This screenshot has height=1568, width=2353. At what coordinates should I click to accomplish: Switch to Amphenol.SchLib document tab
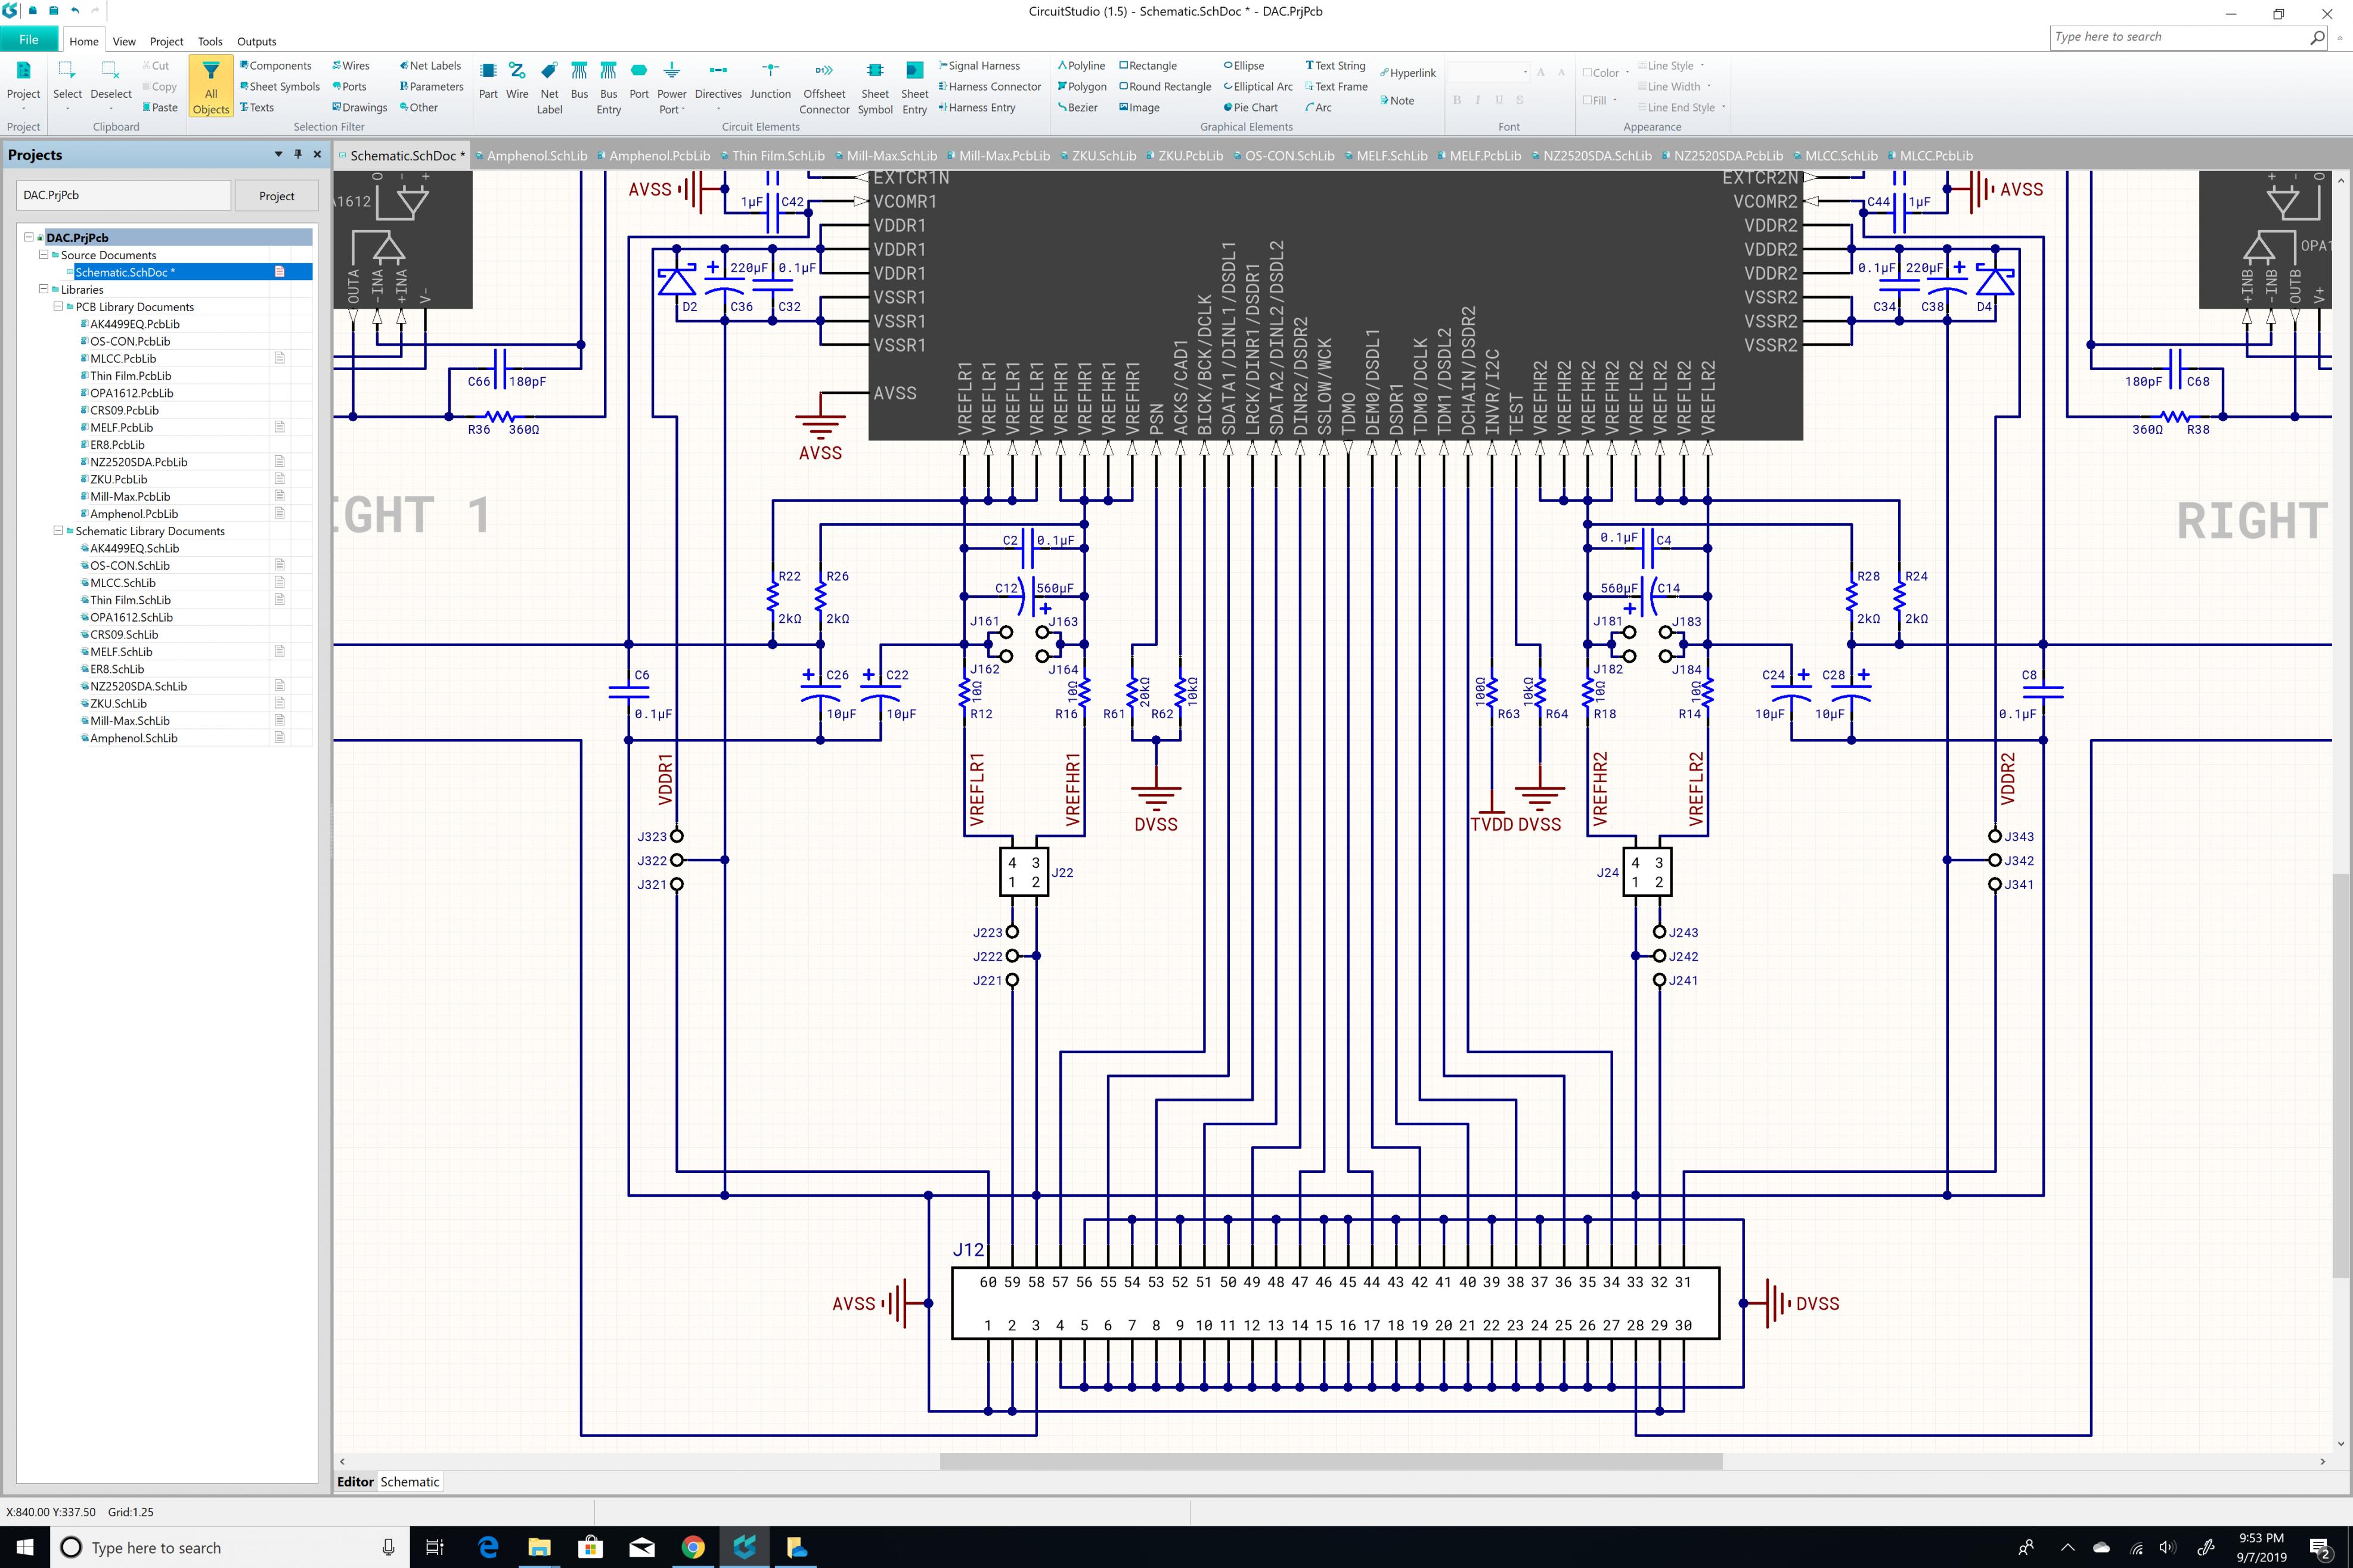(531, 155)
